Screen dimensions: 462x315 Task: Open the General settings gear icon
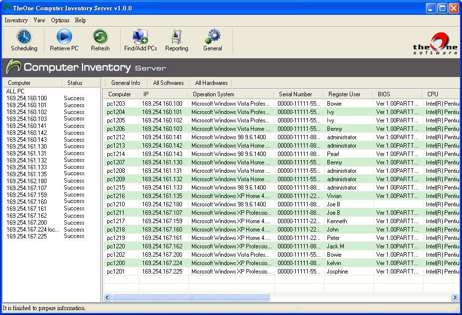pos(212,37)
